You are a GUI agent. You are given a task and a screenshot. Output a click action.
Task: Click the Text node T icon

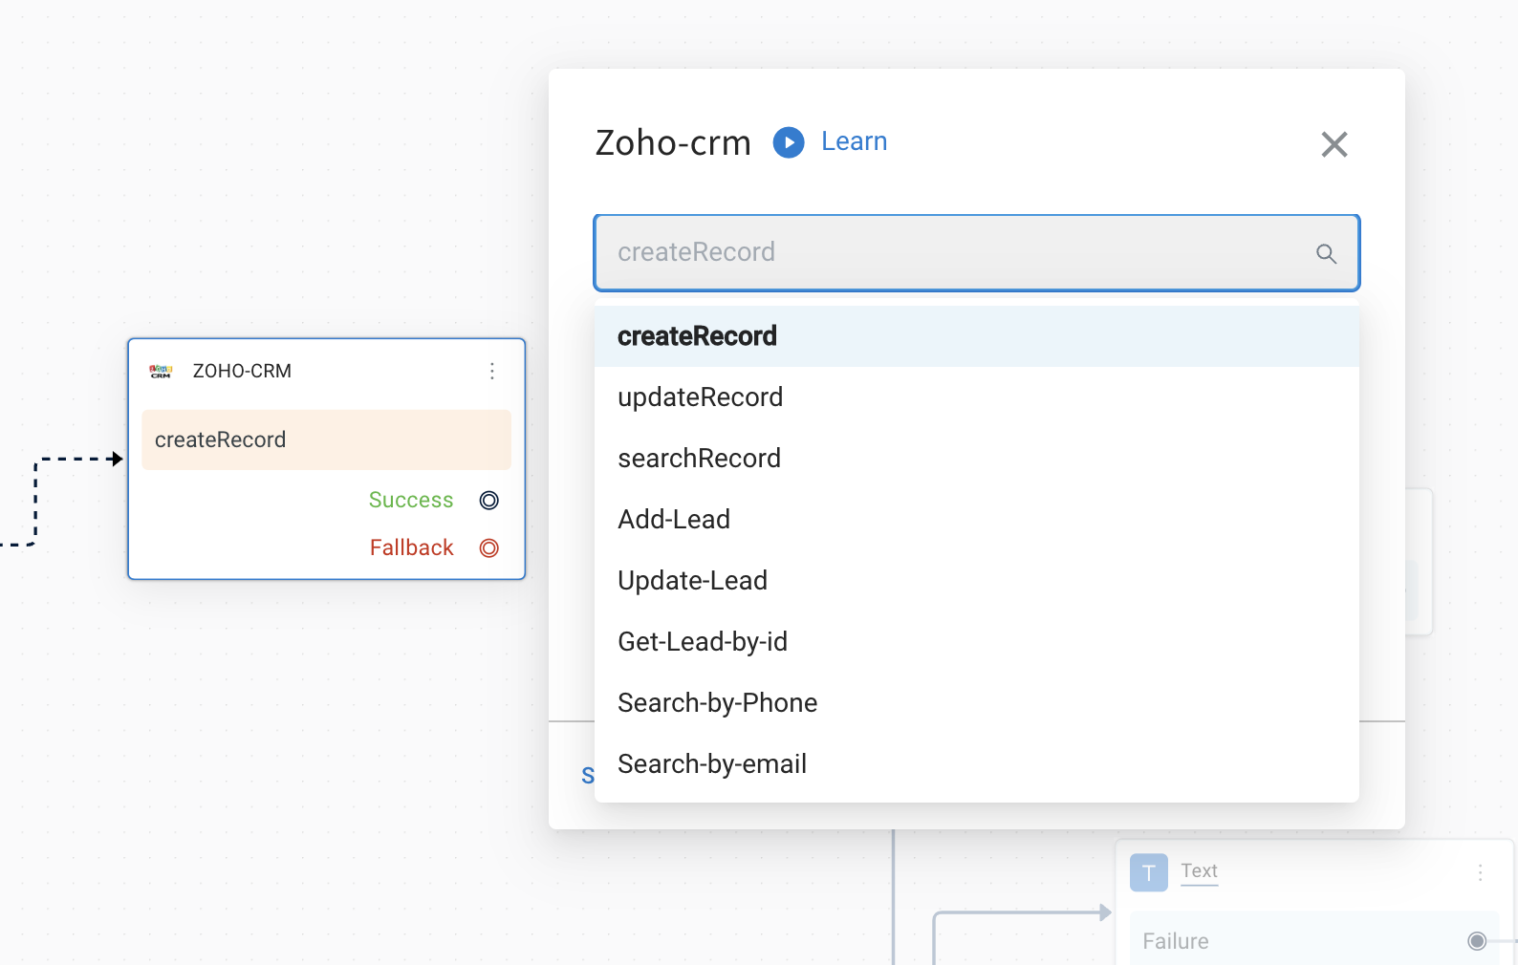tap(1149, 872)
